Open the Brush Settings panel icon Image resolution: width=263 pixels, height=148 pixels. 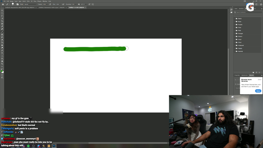17,5
